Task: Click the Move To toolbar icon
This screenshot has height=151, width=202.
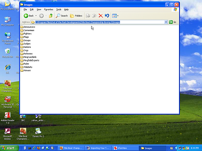Action: click(x=88, y=16)
